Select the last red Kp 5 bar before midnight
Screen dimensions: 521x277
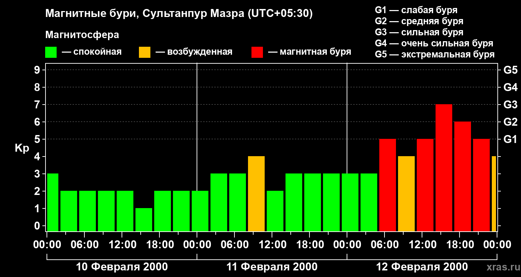coord(481,185)
